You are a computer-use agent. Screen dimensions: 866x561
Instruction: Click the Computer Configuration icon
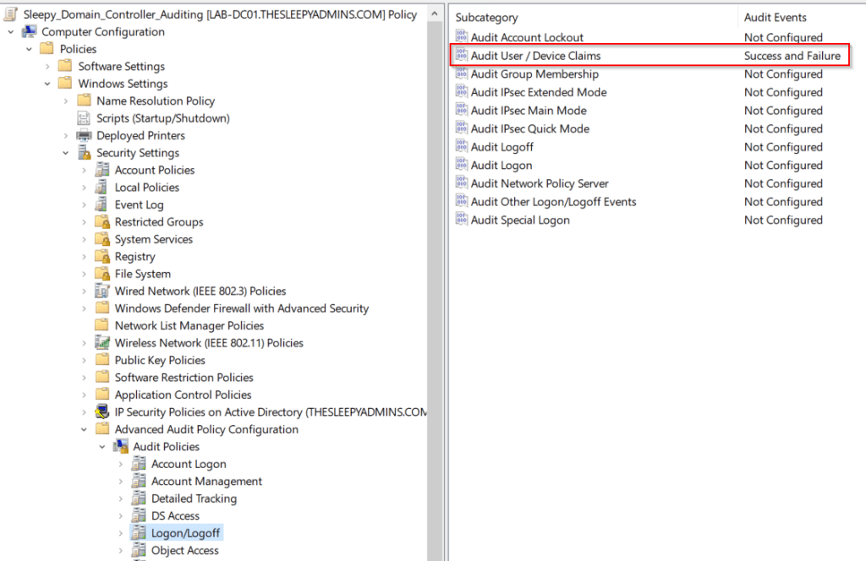click(29, 32)
